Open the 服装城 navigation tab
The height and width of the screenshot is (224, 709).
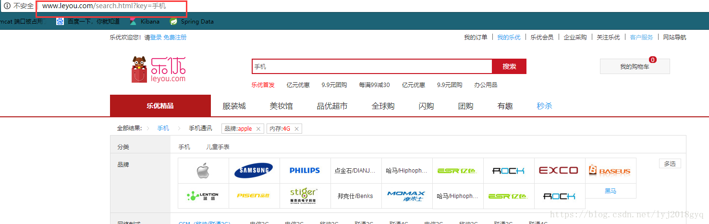(x=234, y=106)
